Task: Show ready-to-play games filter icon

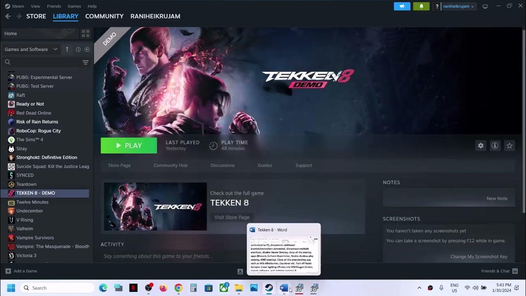Action: tap(87, 49)
